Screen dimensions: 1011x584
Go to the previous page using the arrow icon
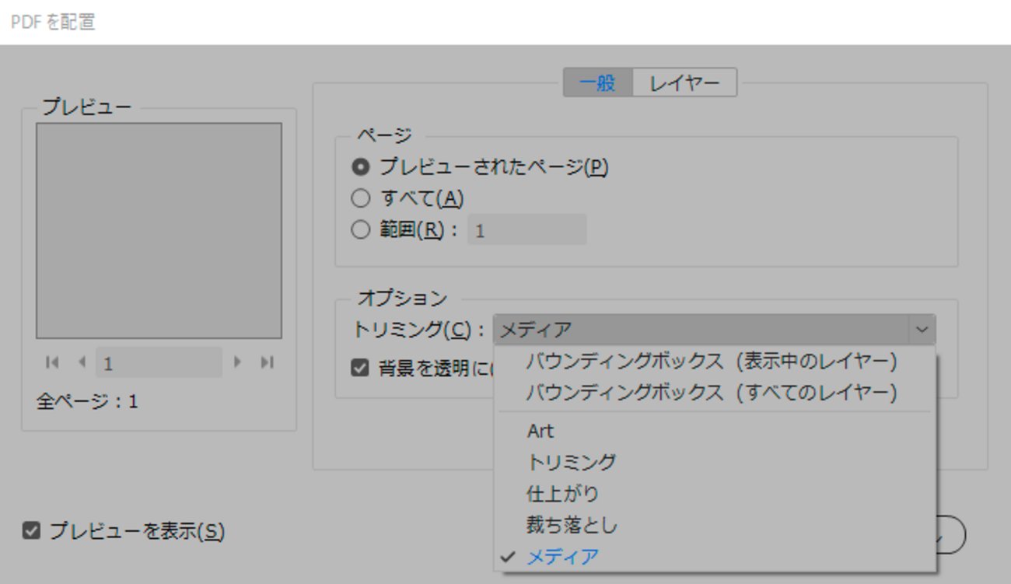coord(81,361)
